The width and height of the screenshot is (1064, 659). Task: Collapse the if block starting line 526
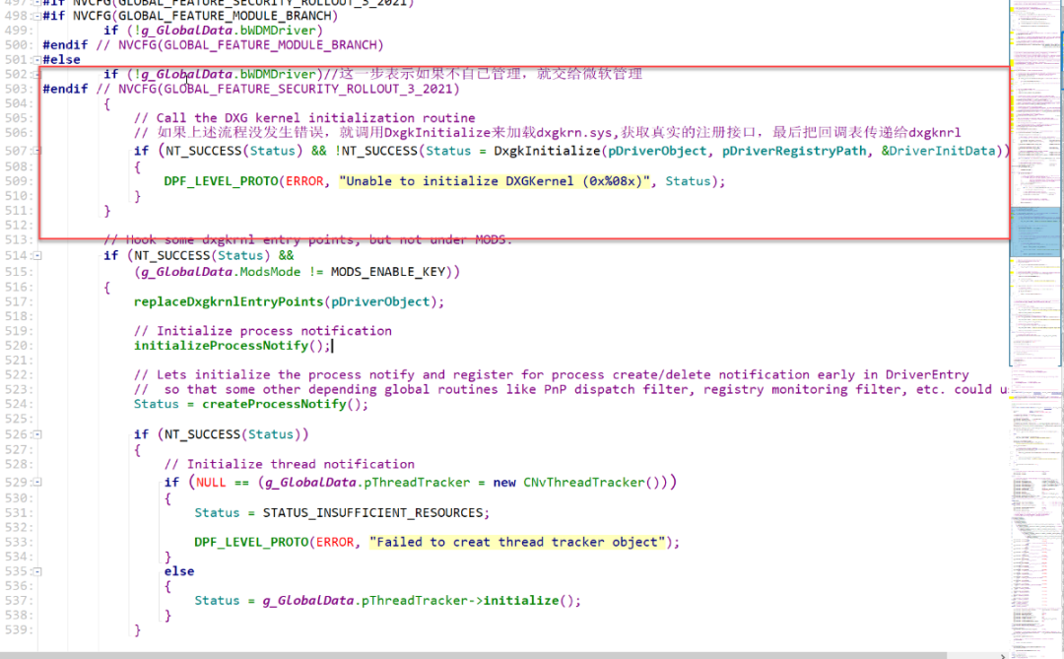[37, 434]
